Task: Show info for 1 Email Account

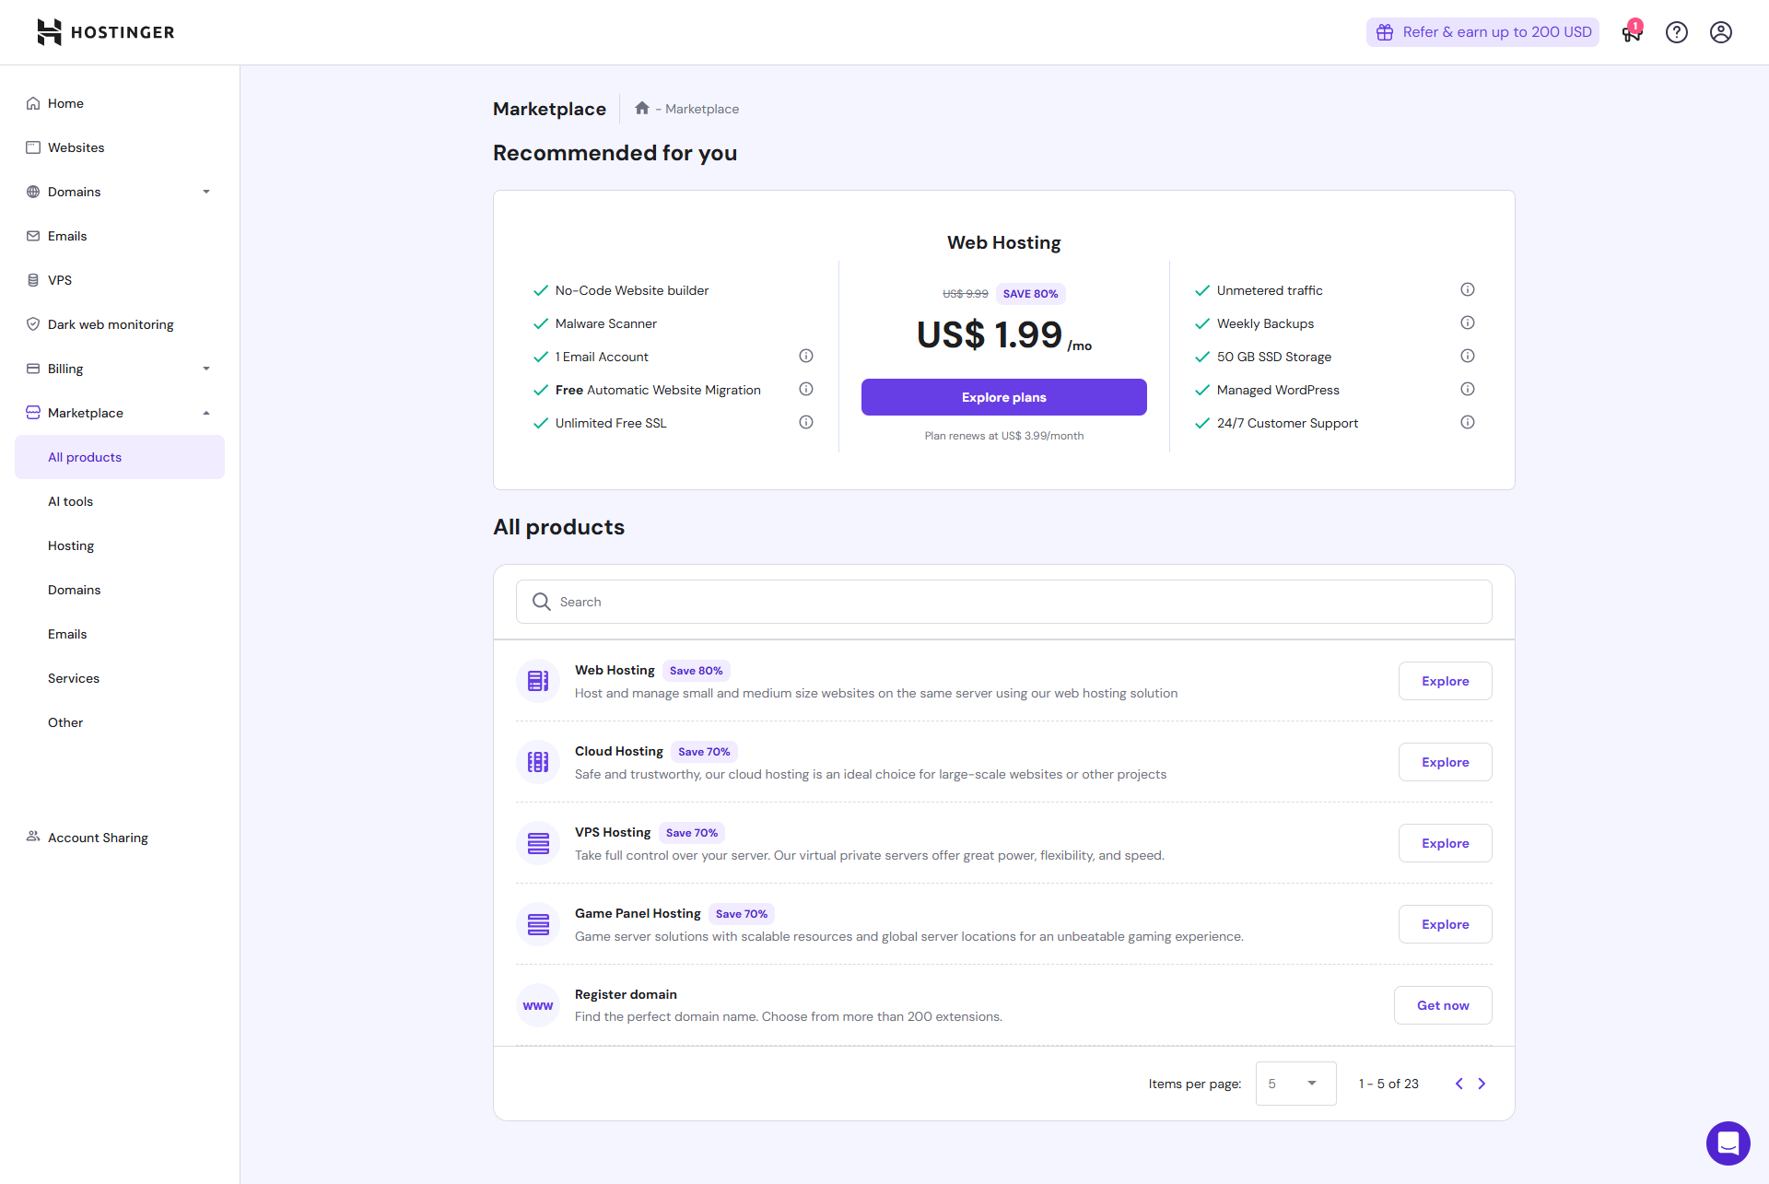Action: tap(806, 356)
